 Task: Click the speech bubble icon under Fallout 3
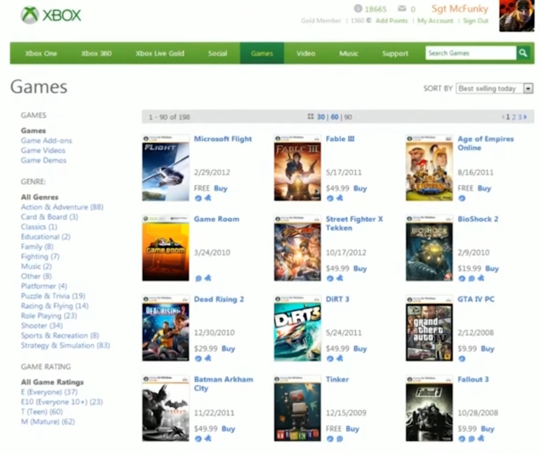point(471,439)
